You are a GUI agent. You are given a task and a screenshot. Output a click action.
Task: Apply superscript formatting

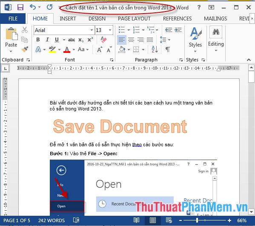point(90,39)
